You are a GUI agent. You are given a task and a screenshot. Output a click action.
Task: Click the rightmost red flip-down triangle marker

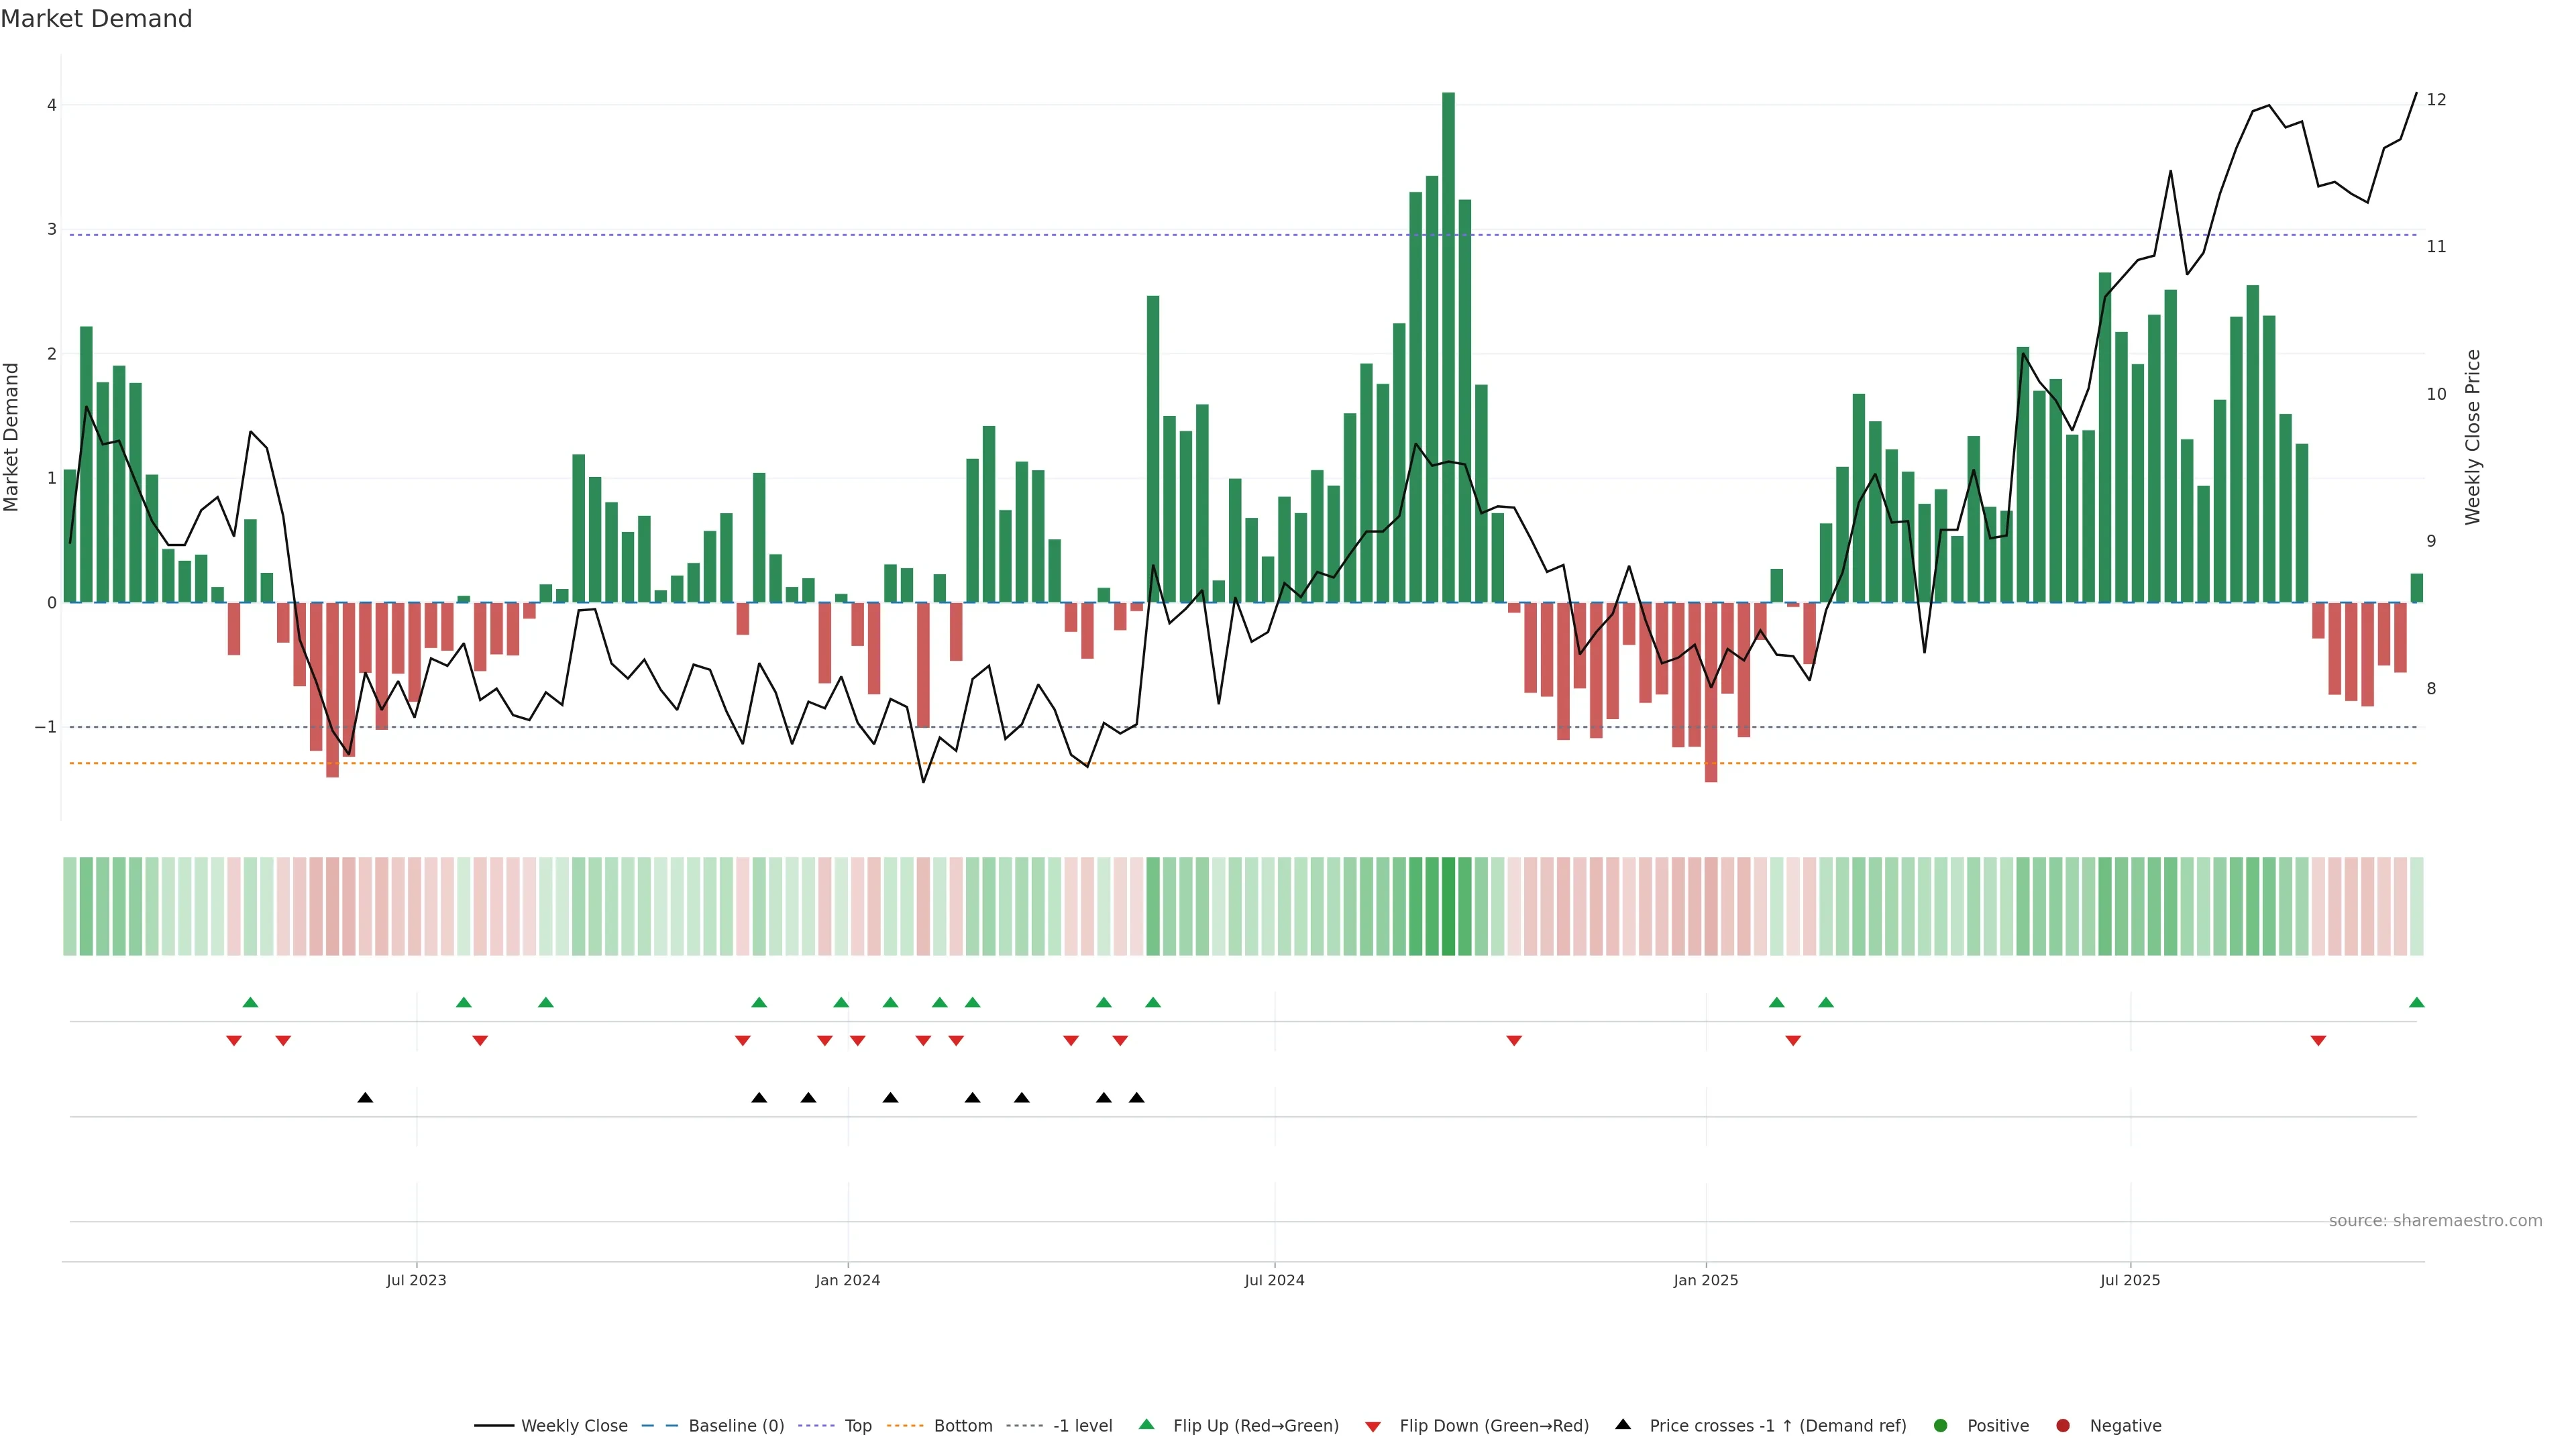2318,1041
